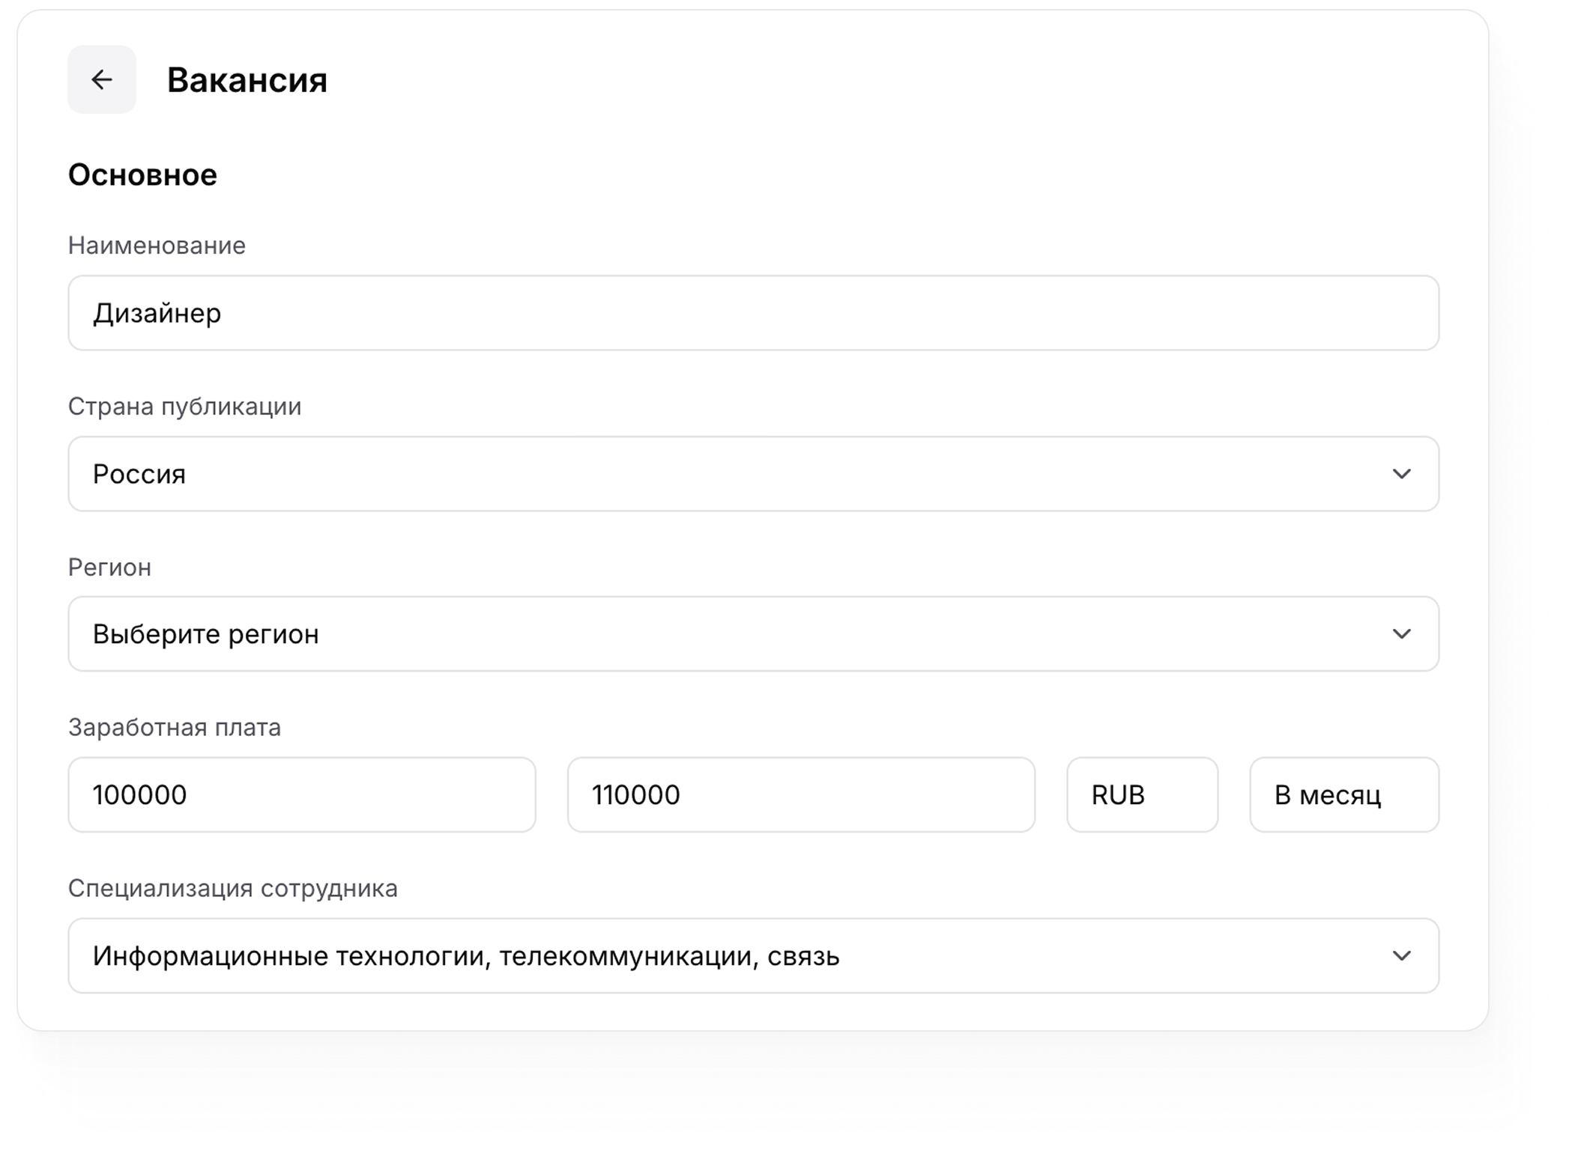Click the Выберите регион placeholder text

point(205,634)
